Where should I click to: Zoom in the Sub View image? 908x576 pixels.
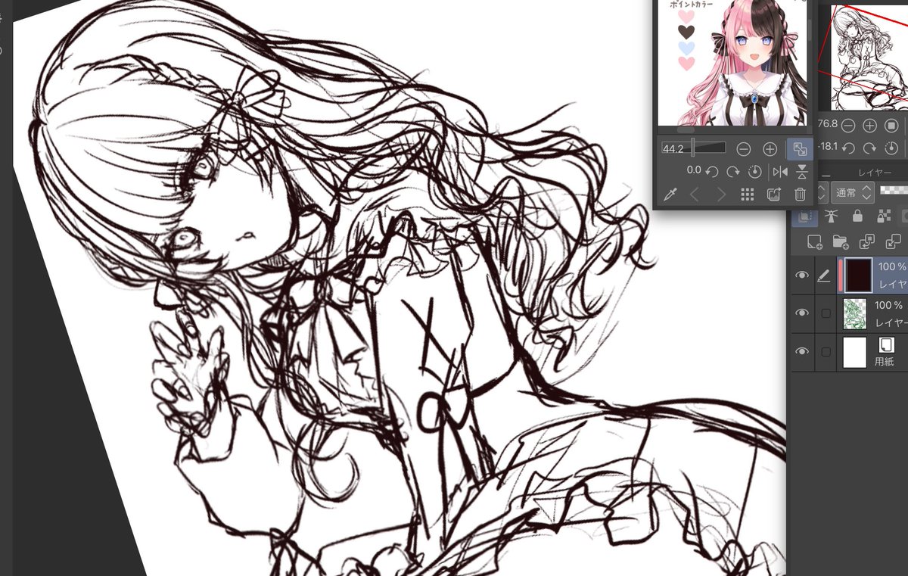pos(770,149)
